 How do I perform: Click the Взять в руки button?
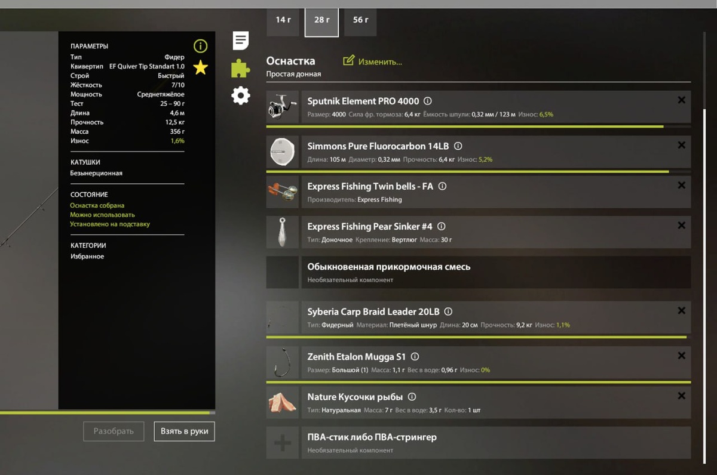pos(184,431)
